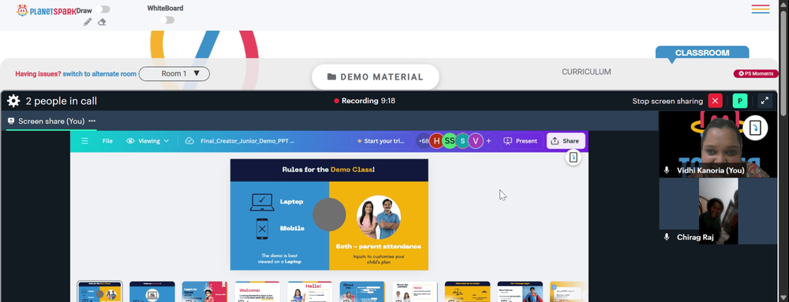
Task: Open the Demo Material folder
Action: [x=376, y=77]
